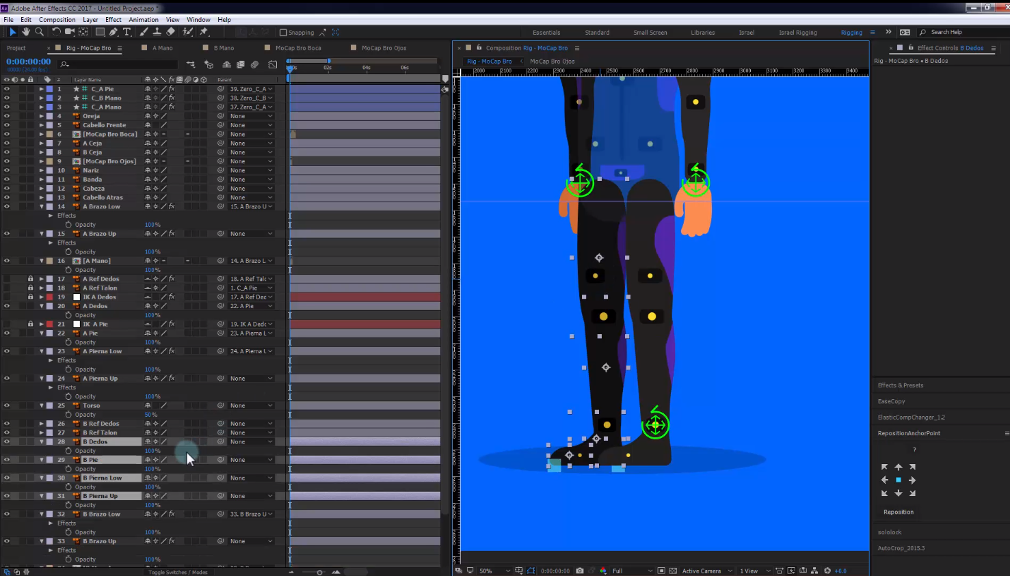This screenshot has width=1010, height=576.
Task: Expand the Cabeza layer properties
Action: click(41, 189)
